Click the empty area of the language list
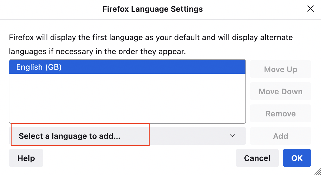 127,99
